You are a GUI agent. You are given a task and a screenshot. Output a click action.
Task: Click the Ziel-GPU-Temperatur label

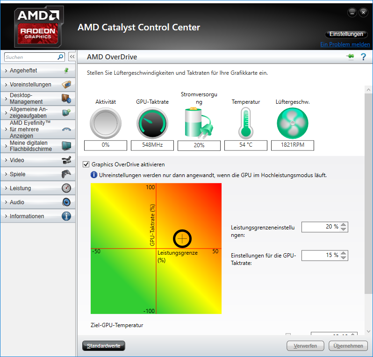(117, 325)
